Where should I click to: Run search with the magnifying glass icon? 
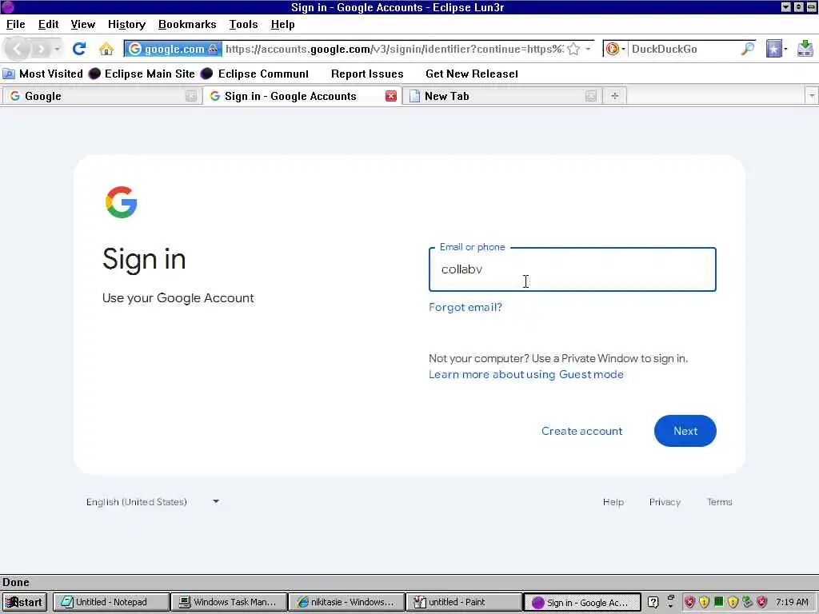748,49
